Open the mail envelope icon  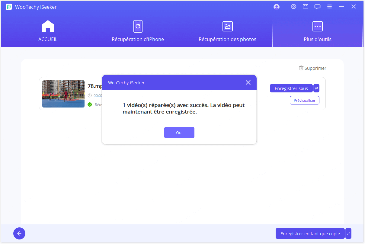click(306, 7)
